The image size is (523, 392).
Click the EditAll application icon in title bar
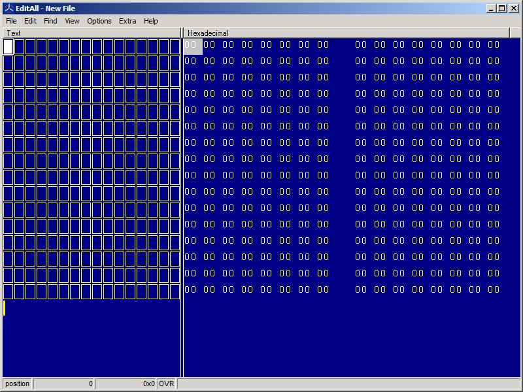(9, 8)
